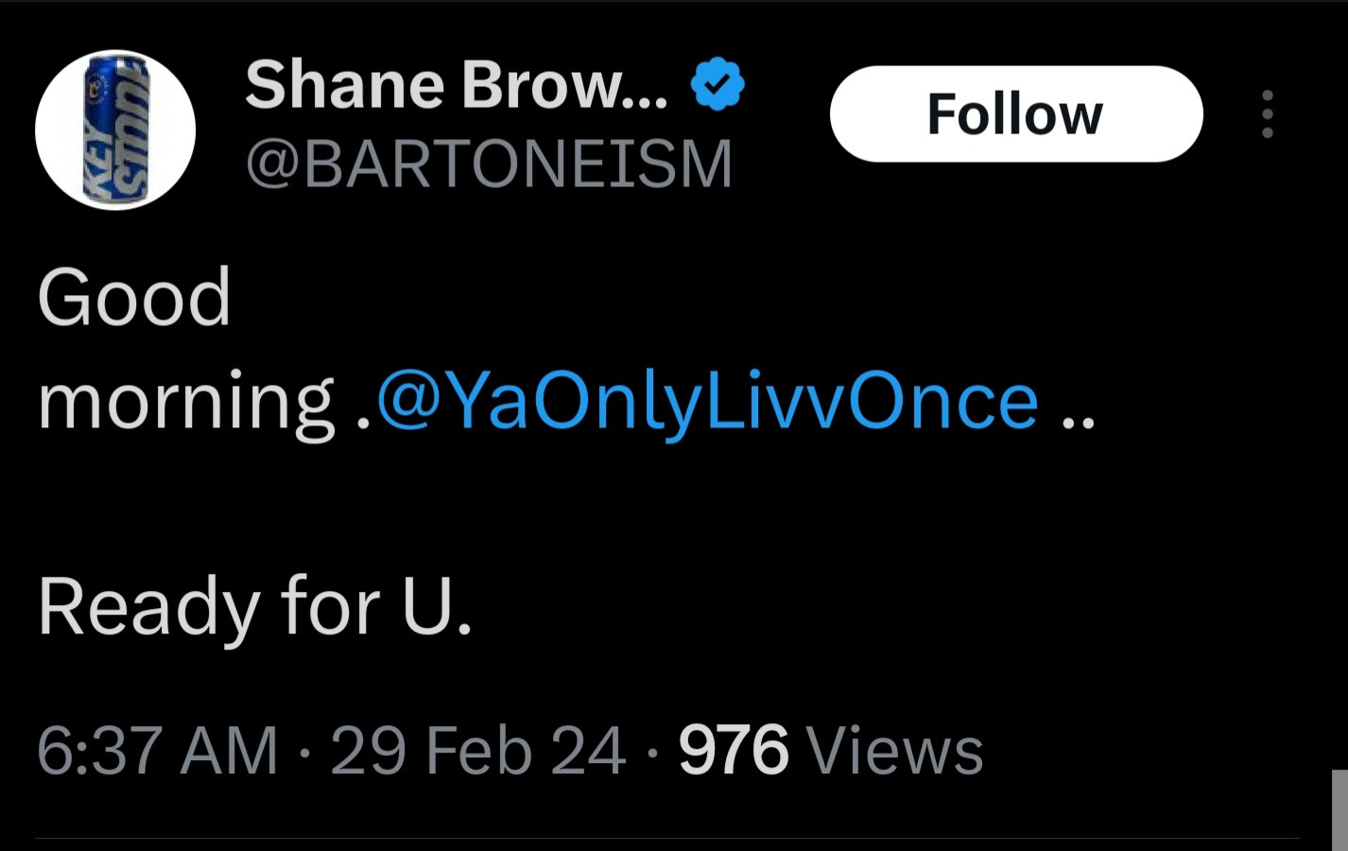Click the Views label
The image size is (1348, 851).
[894, 752]
